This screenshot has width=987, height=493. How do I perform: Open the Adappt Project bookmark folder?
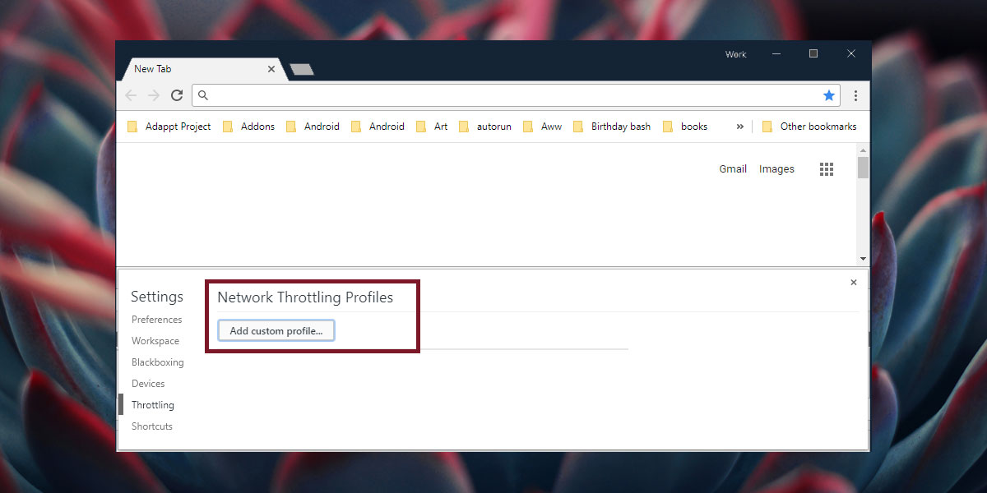pos(169,127)
